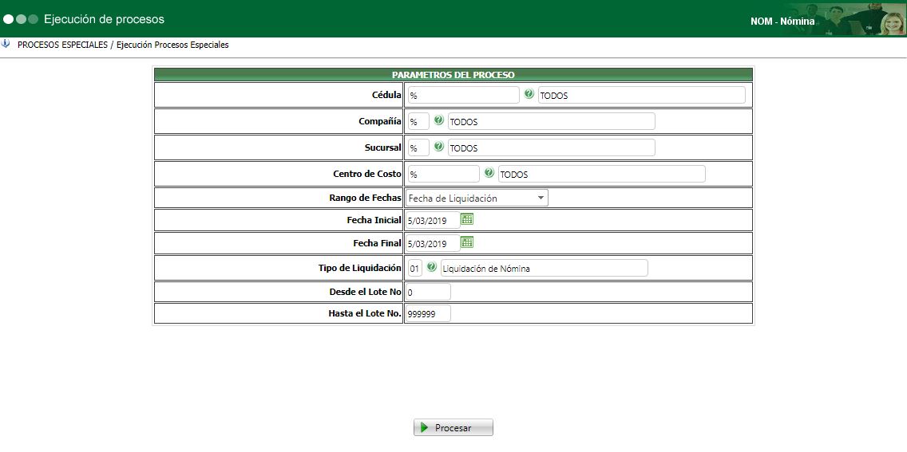Focus the Desde el Lote No field
Image resolution: width=907 pixels, height=452 pixels.
pyautogui.click(x=428, y=292)
